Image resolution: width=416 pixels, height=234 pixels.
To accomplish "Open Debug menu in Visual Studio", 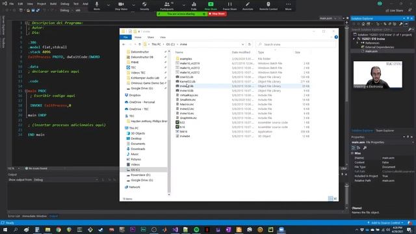I will 64,4.
